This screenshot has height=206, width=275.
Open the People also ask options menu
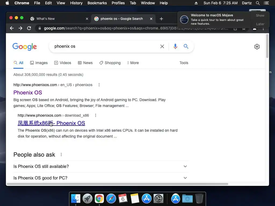coord(61,155)
